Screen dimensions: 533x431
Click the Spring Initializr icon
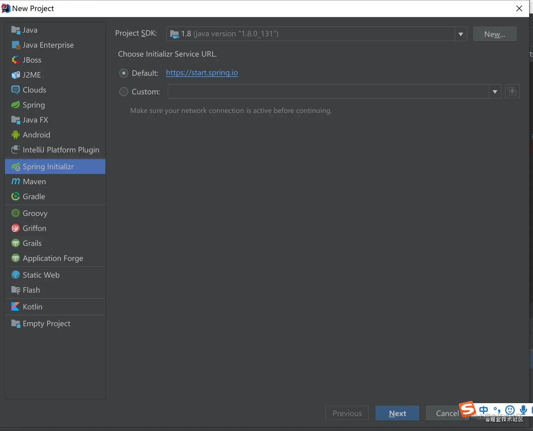(x=16, y=167)
